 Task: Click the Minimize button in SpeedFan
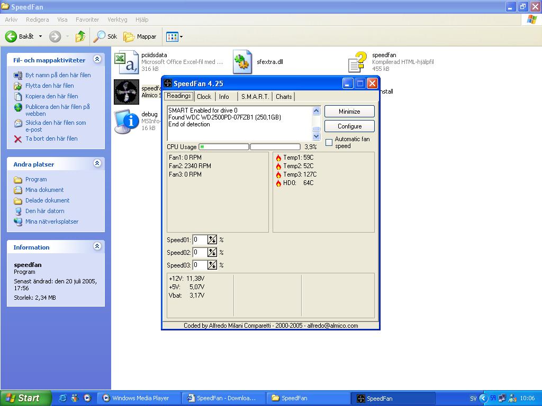[x=349, y=112]
